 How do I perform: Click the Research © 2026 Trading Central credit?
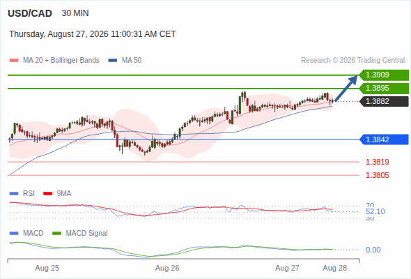[x=352, y=61]
